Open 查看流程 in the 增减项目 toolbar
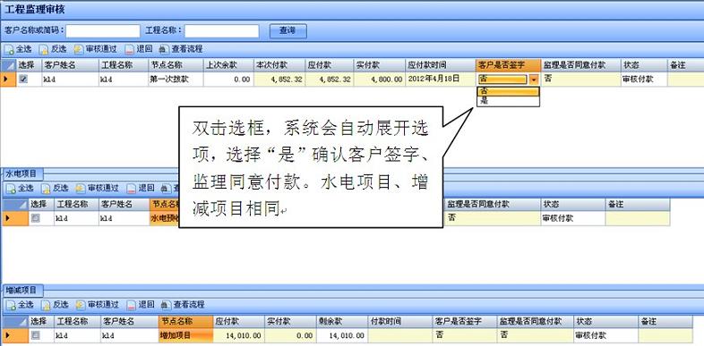Screen dimensions: 704x346 (184, 305)
